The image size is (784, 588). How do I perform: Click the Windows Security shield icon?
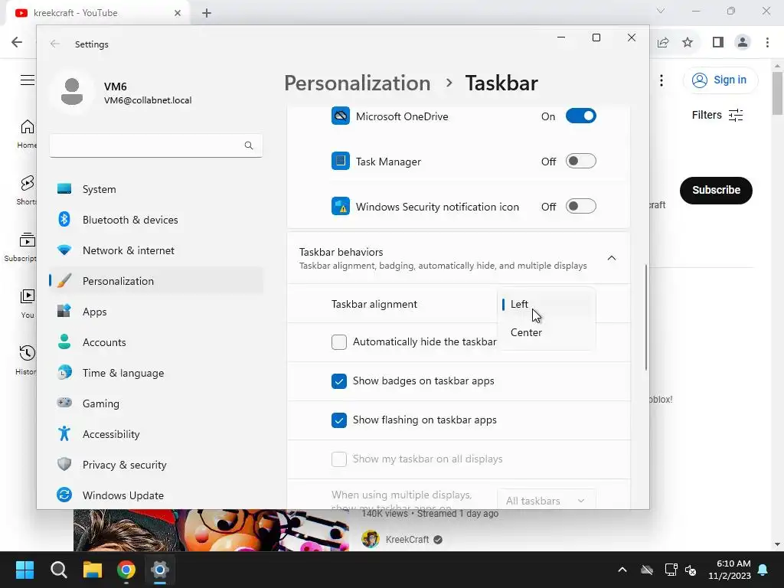(341, 206)
